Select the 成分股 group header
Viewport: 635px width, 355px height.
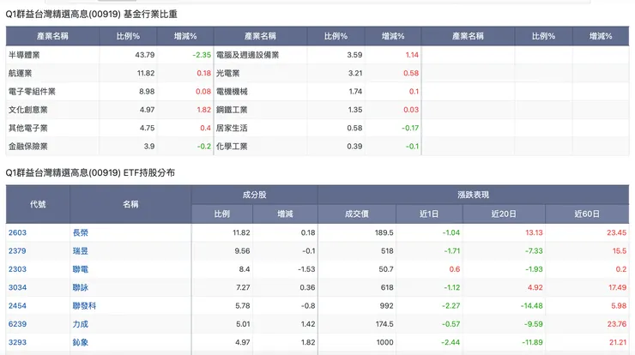pyautogui.click(x=254, y=195)
